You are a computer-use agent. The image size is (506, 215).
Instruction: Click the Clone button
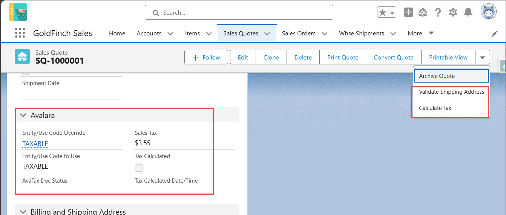pyautogui.click(x=271, y=57)
